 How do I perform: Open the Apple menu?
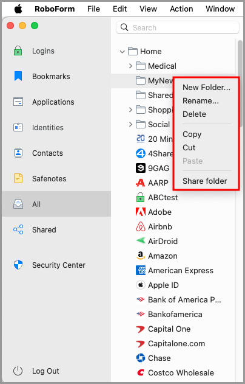[18, 9]
